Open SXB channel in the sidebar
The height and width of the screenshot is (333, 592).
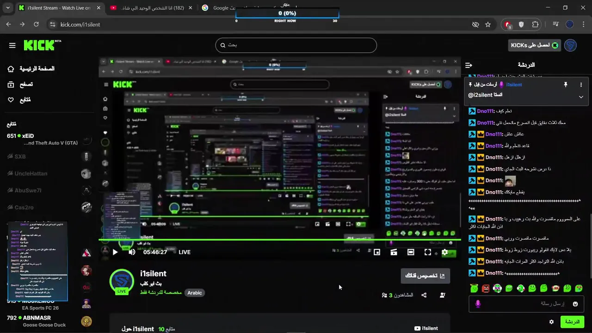[49, 156]
